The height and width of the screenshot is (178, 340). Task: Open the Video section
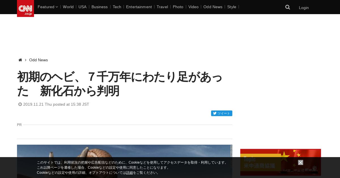[194, 7]
